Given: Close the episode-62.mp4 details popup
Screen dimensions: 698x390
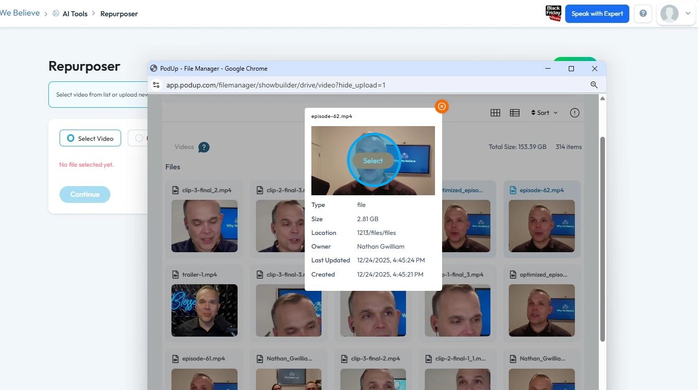Looking at the screenshot, I should [x=442, y=106].
